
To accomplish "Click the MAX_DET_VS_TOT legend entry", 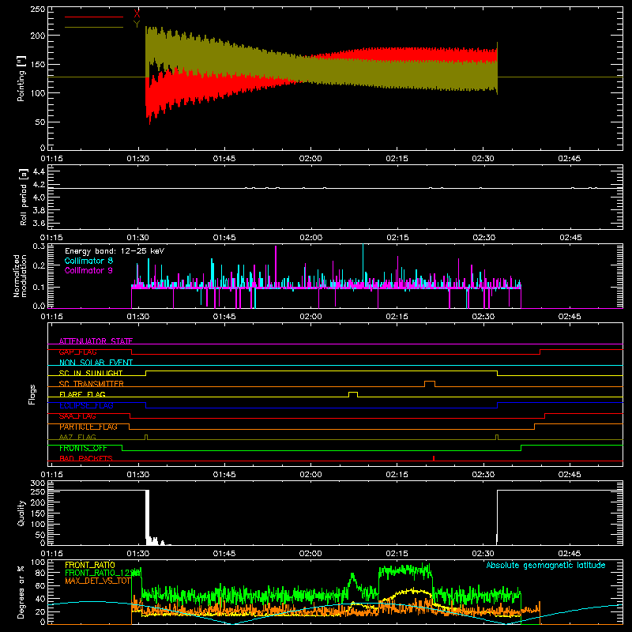I will pyautogui.click(x=98, y=581).
